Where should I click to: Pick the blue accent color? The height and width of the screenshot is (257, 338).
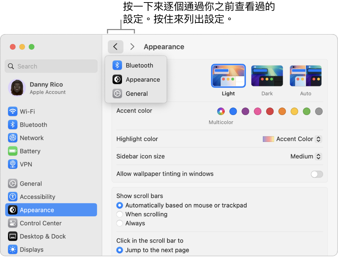point(233,111)
